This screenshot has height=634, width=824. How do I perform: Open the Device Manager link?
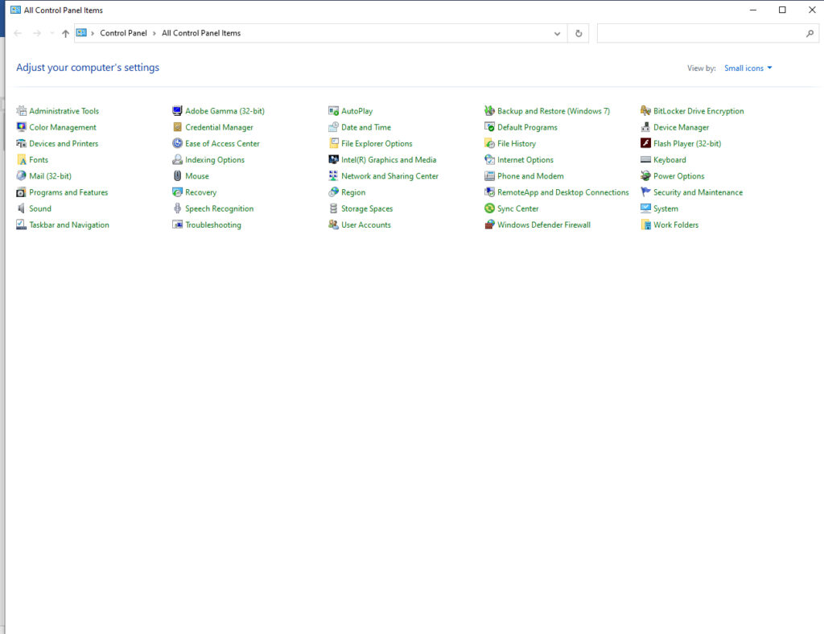[x=681, y=127]
